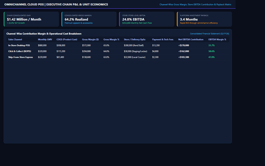Click the Chain Consolidated GMV card
Viewport: 265px width, 166px height.
pyautogui.click(x=31, y=19)
